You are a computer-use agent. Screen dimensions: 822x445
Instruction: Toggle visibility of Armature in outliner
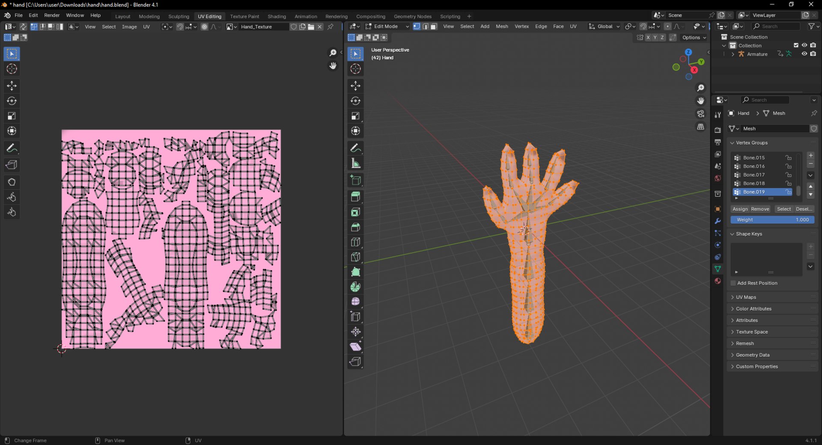(804, 54)
